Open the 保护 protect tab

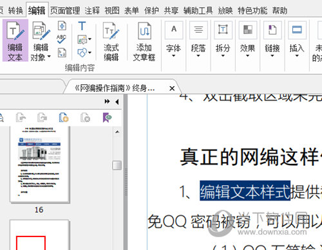click(151, 10)
